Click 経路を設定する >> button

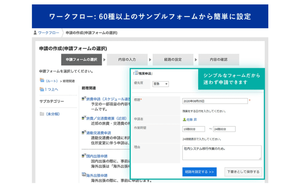[x=199, y=172]
